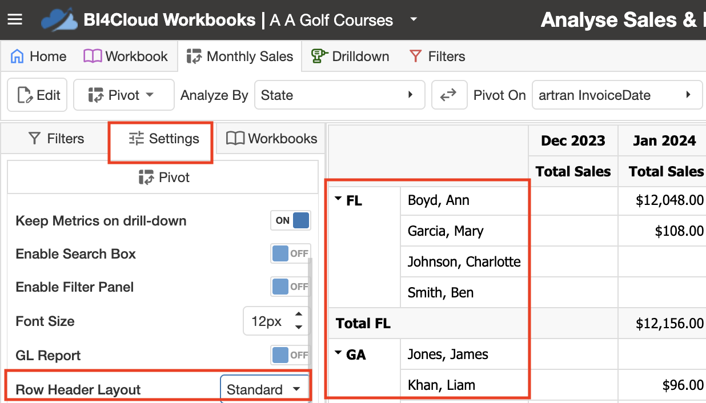Click the BI4Cloud cloud logo
Image resolution: width=706 pixels, height=403 pixels.
[x=59, y=20]
